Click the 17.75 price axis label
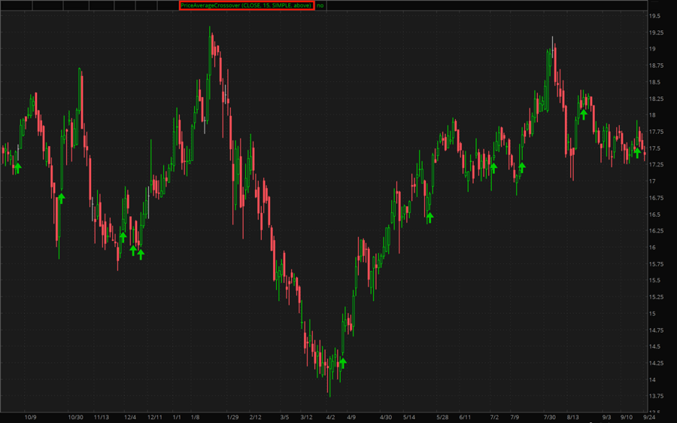 656,132
